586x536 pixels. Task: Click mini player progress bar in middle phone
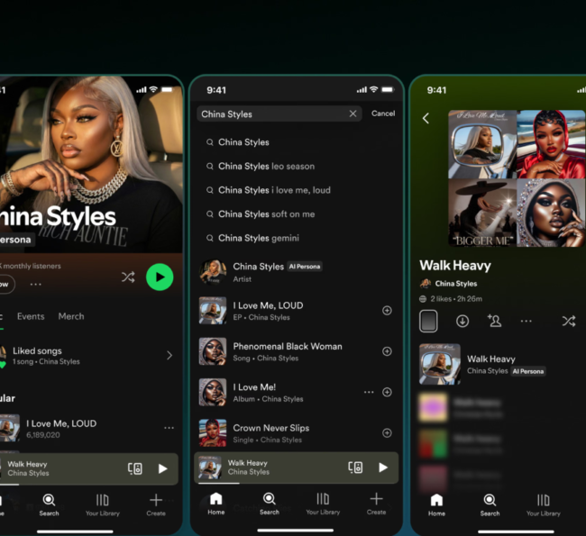coord(296,483)
